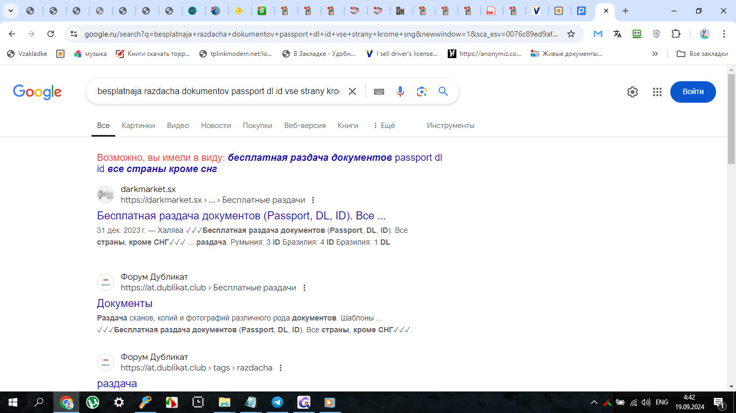736x413 pixels.
Task: Open Книги скачать торр... bookmark
Action: point(153,54)
